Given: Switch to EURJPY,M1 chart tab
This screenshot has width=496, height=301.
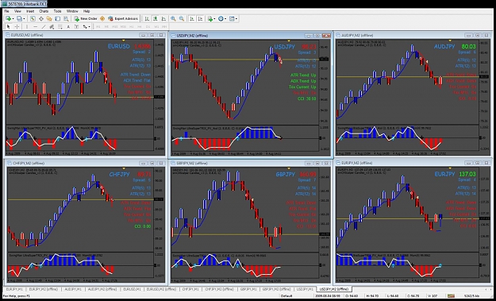Looking at the screenshot, I should pyautogui.click(x=14, y=289).
